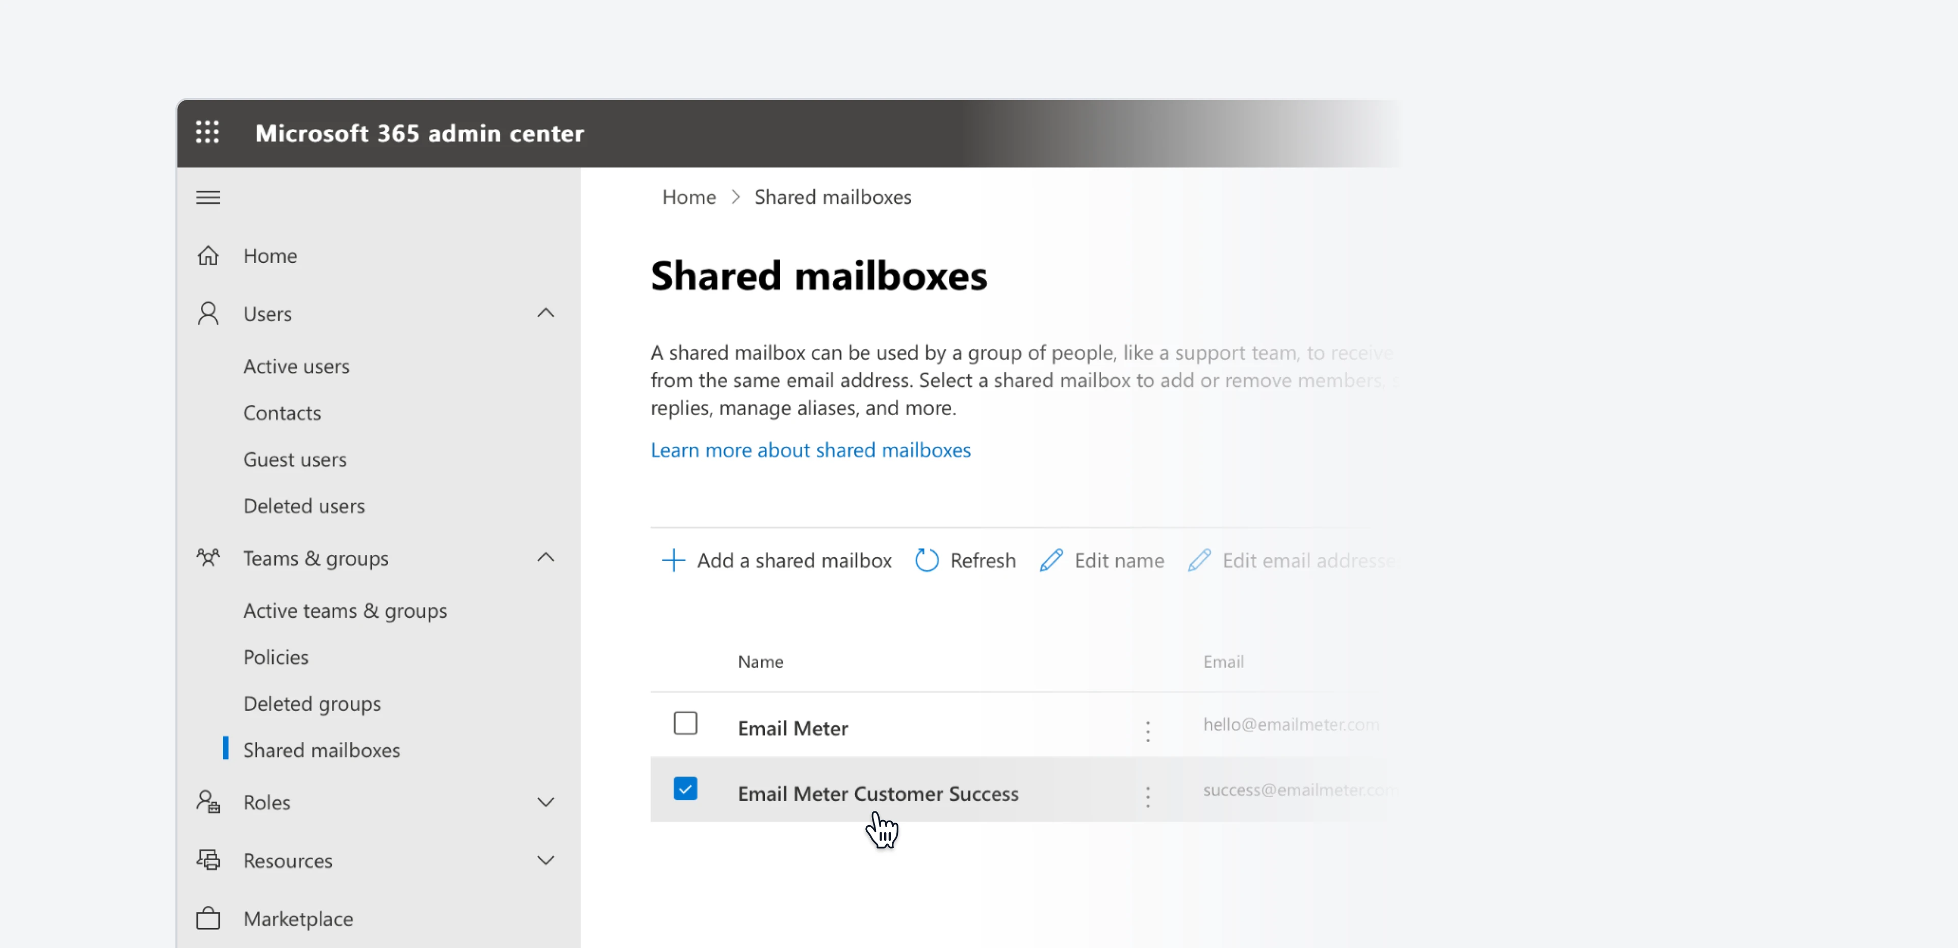Click the Marketplace bag icon
Screen dimensions: 1958x948
pos(208,919)
